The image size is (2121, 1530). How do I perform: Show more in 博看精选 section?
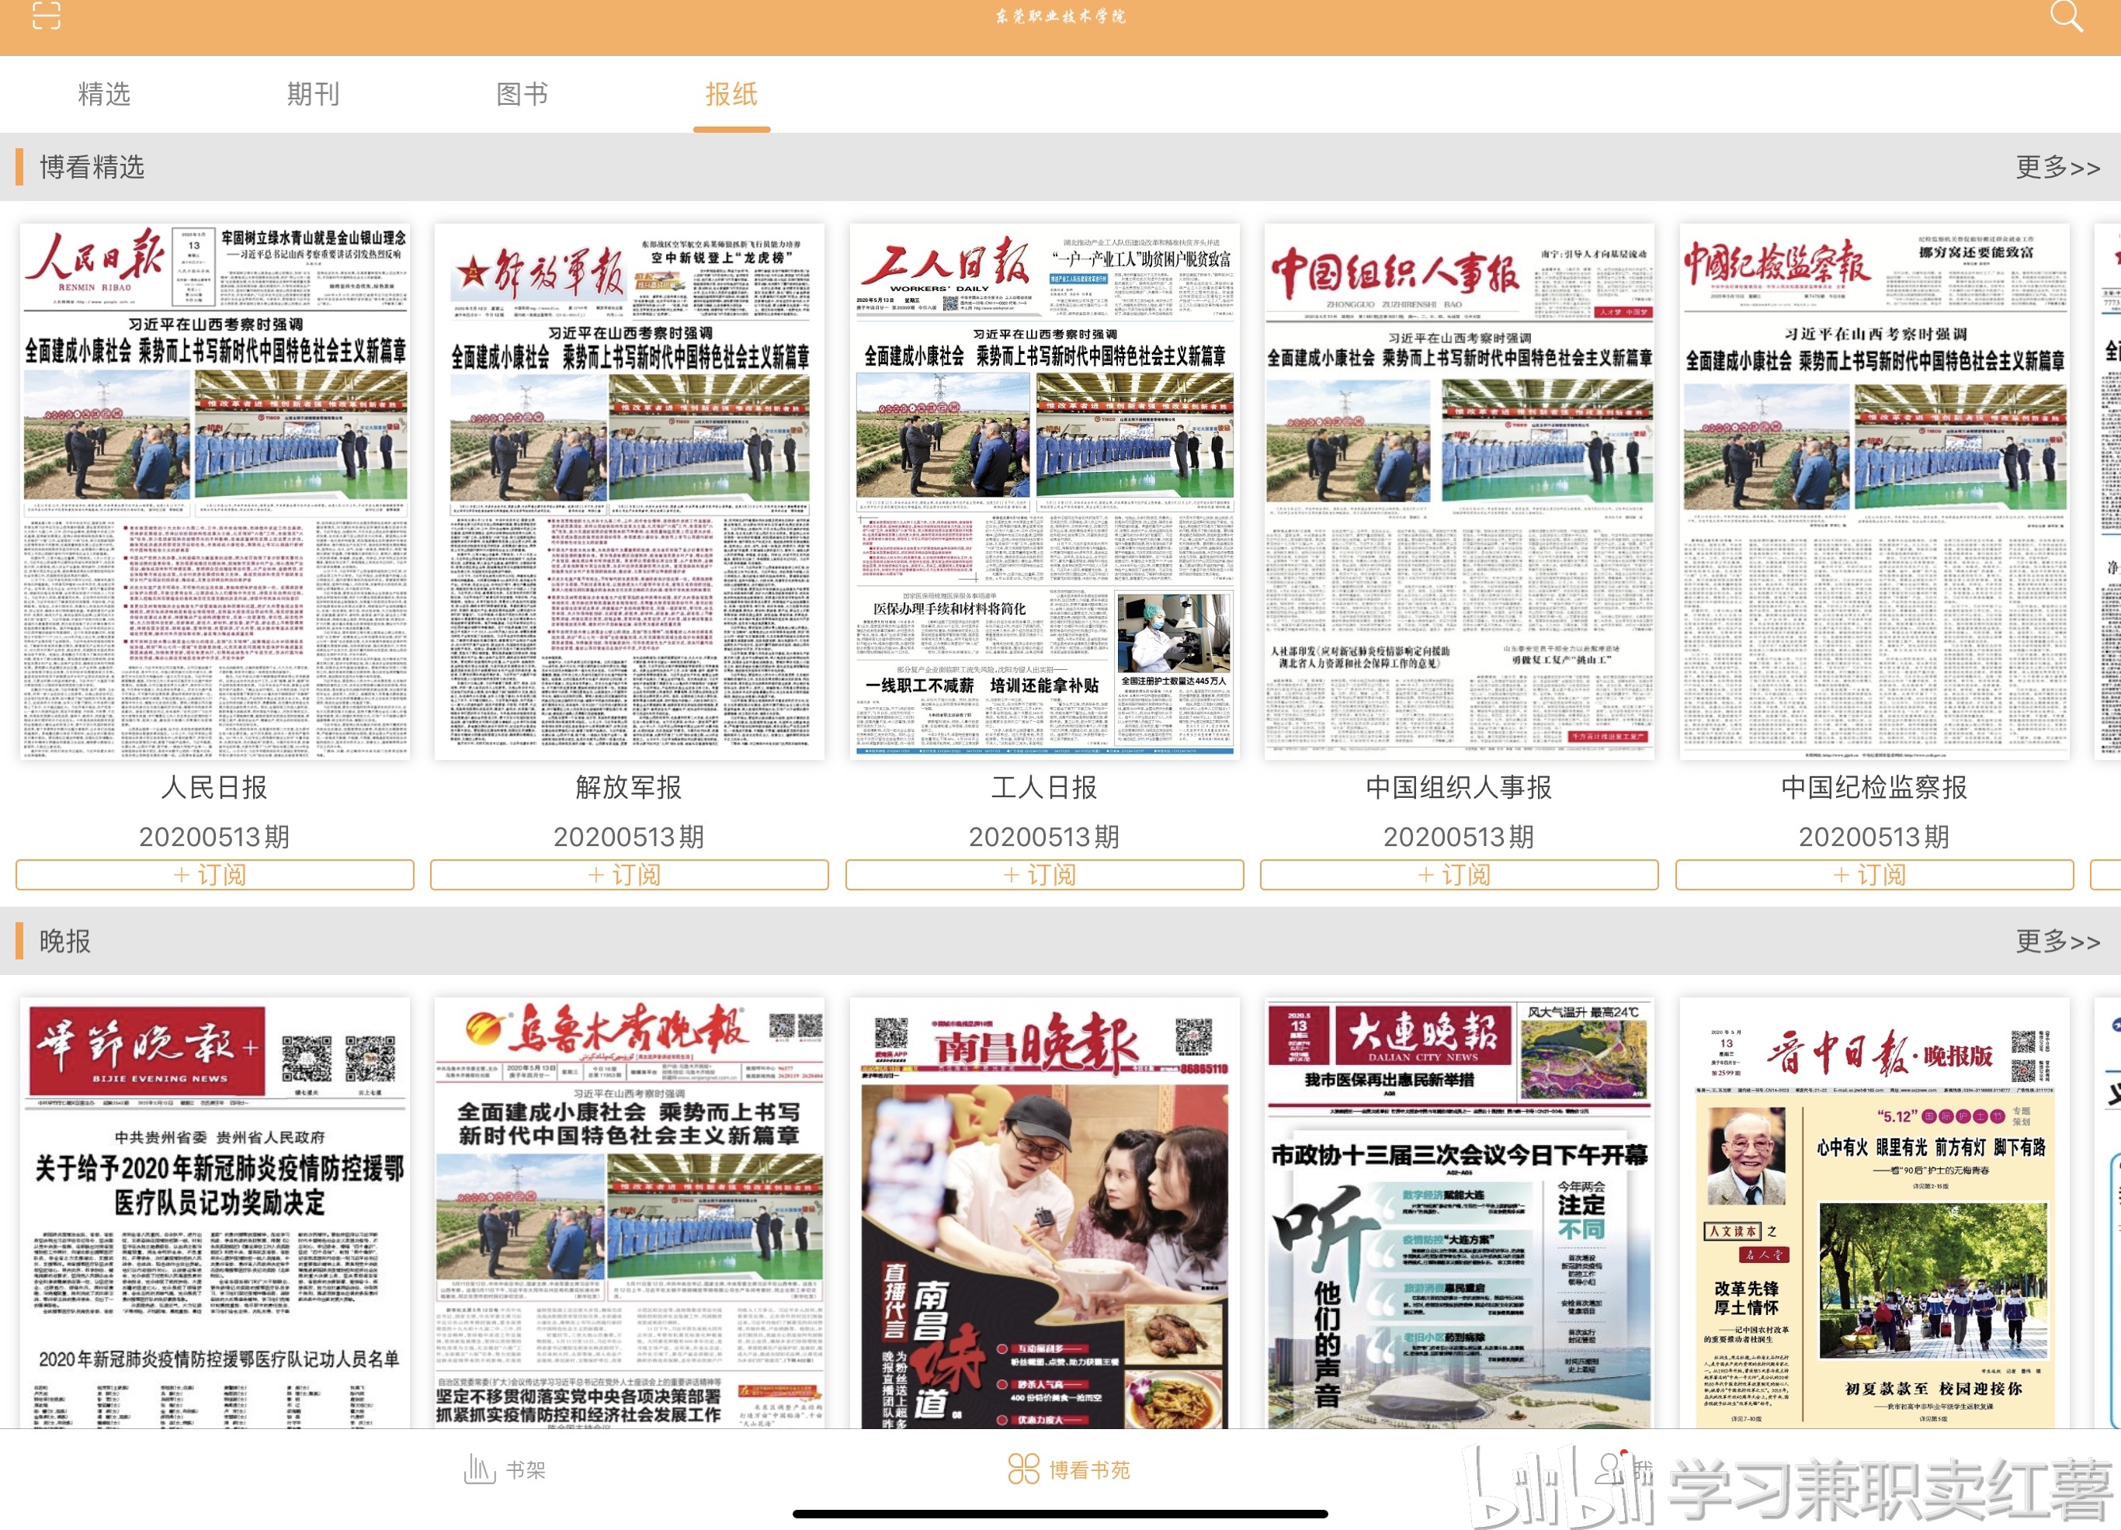(x=2057, y=168)
